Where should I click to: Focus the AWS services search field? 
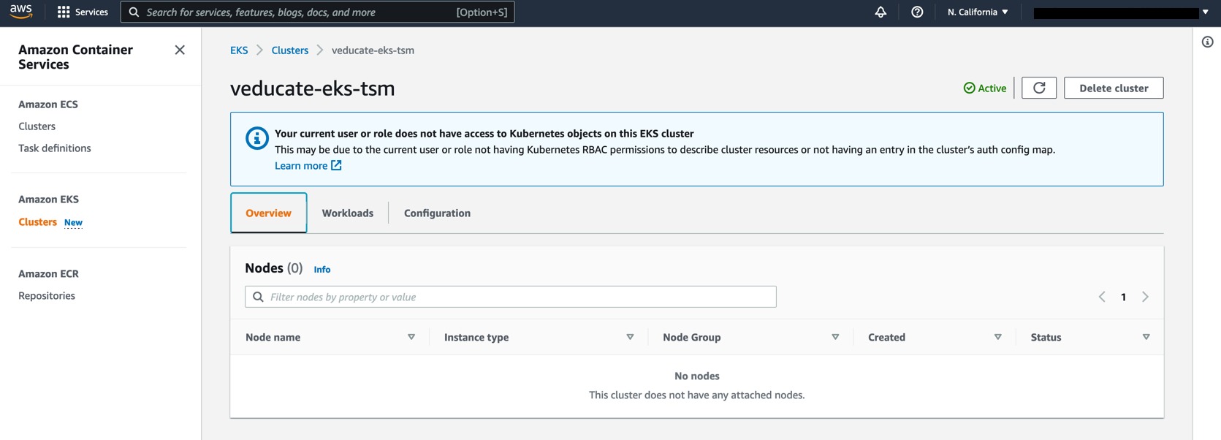click(317, 12)
